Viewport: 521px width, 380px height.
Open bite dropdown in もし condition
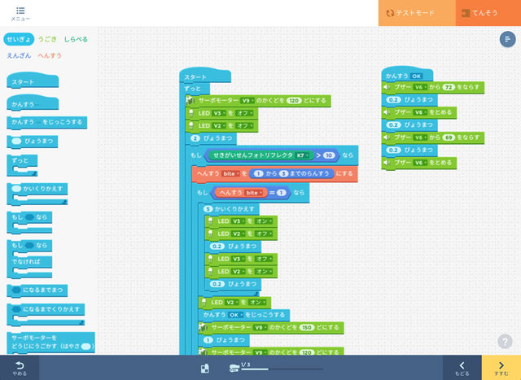click(x=254, y=193)
